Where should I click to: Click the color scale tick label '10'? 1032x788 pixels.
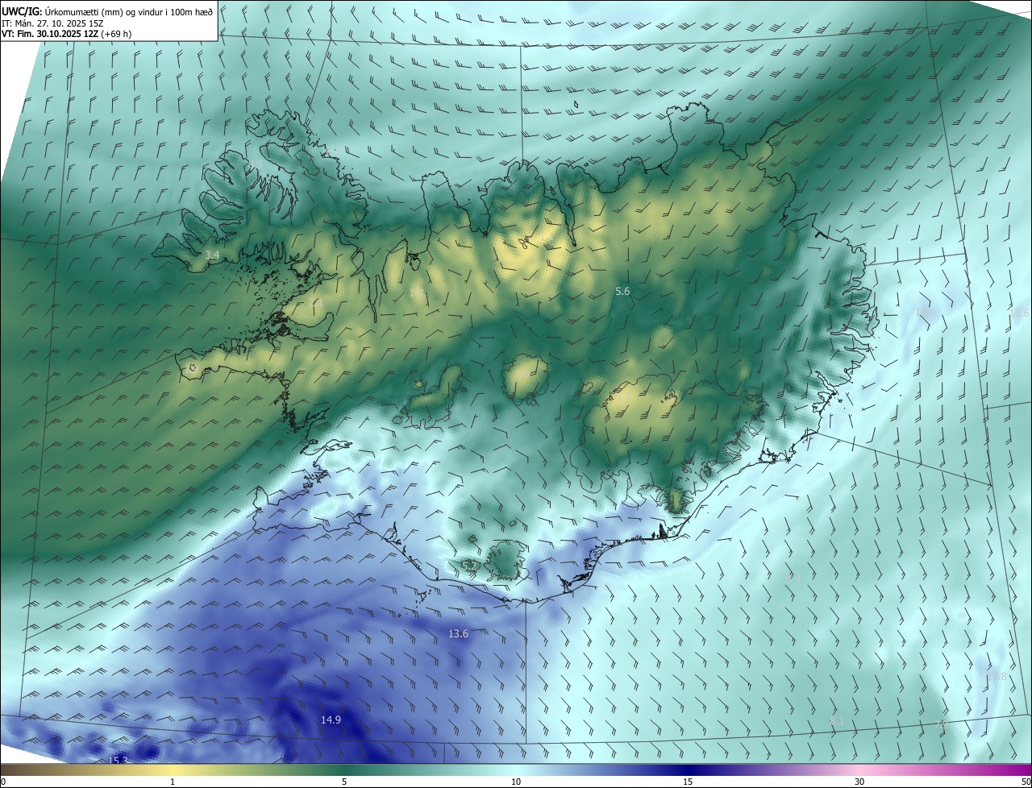(516, 782)
